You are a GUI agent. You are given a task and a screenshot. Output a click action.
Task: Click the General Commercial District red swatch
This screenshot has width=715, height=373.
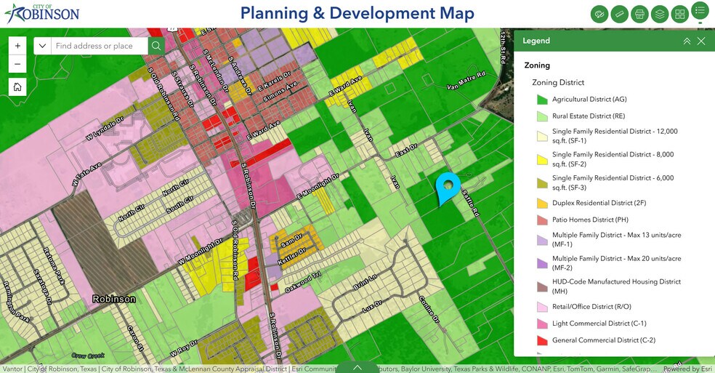(x=541, y=340)
